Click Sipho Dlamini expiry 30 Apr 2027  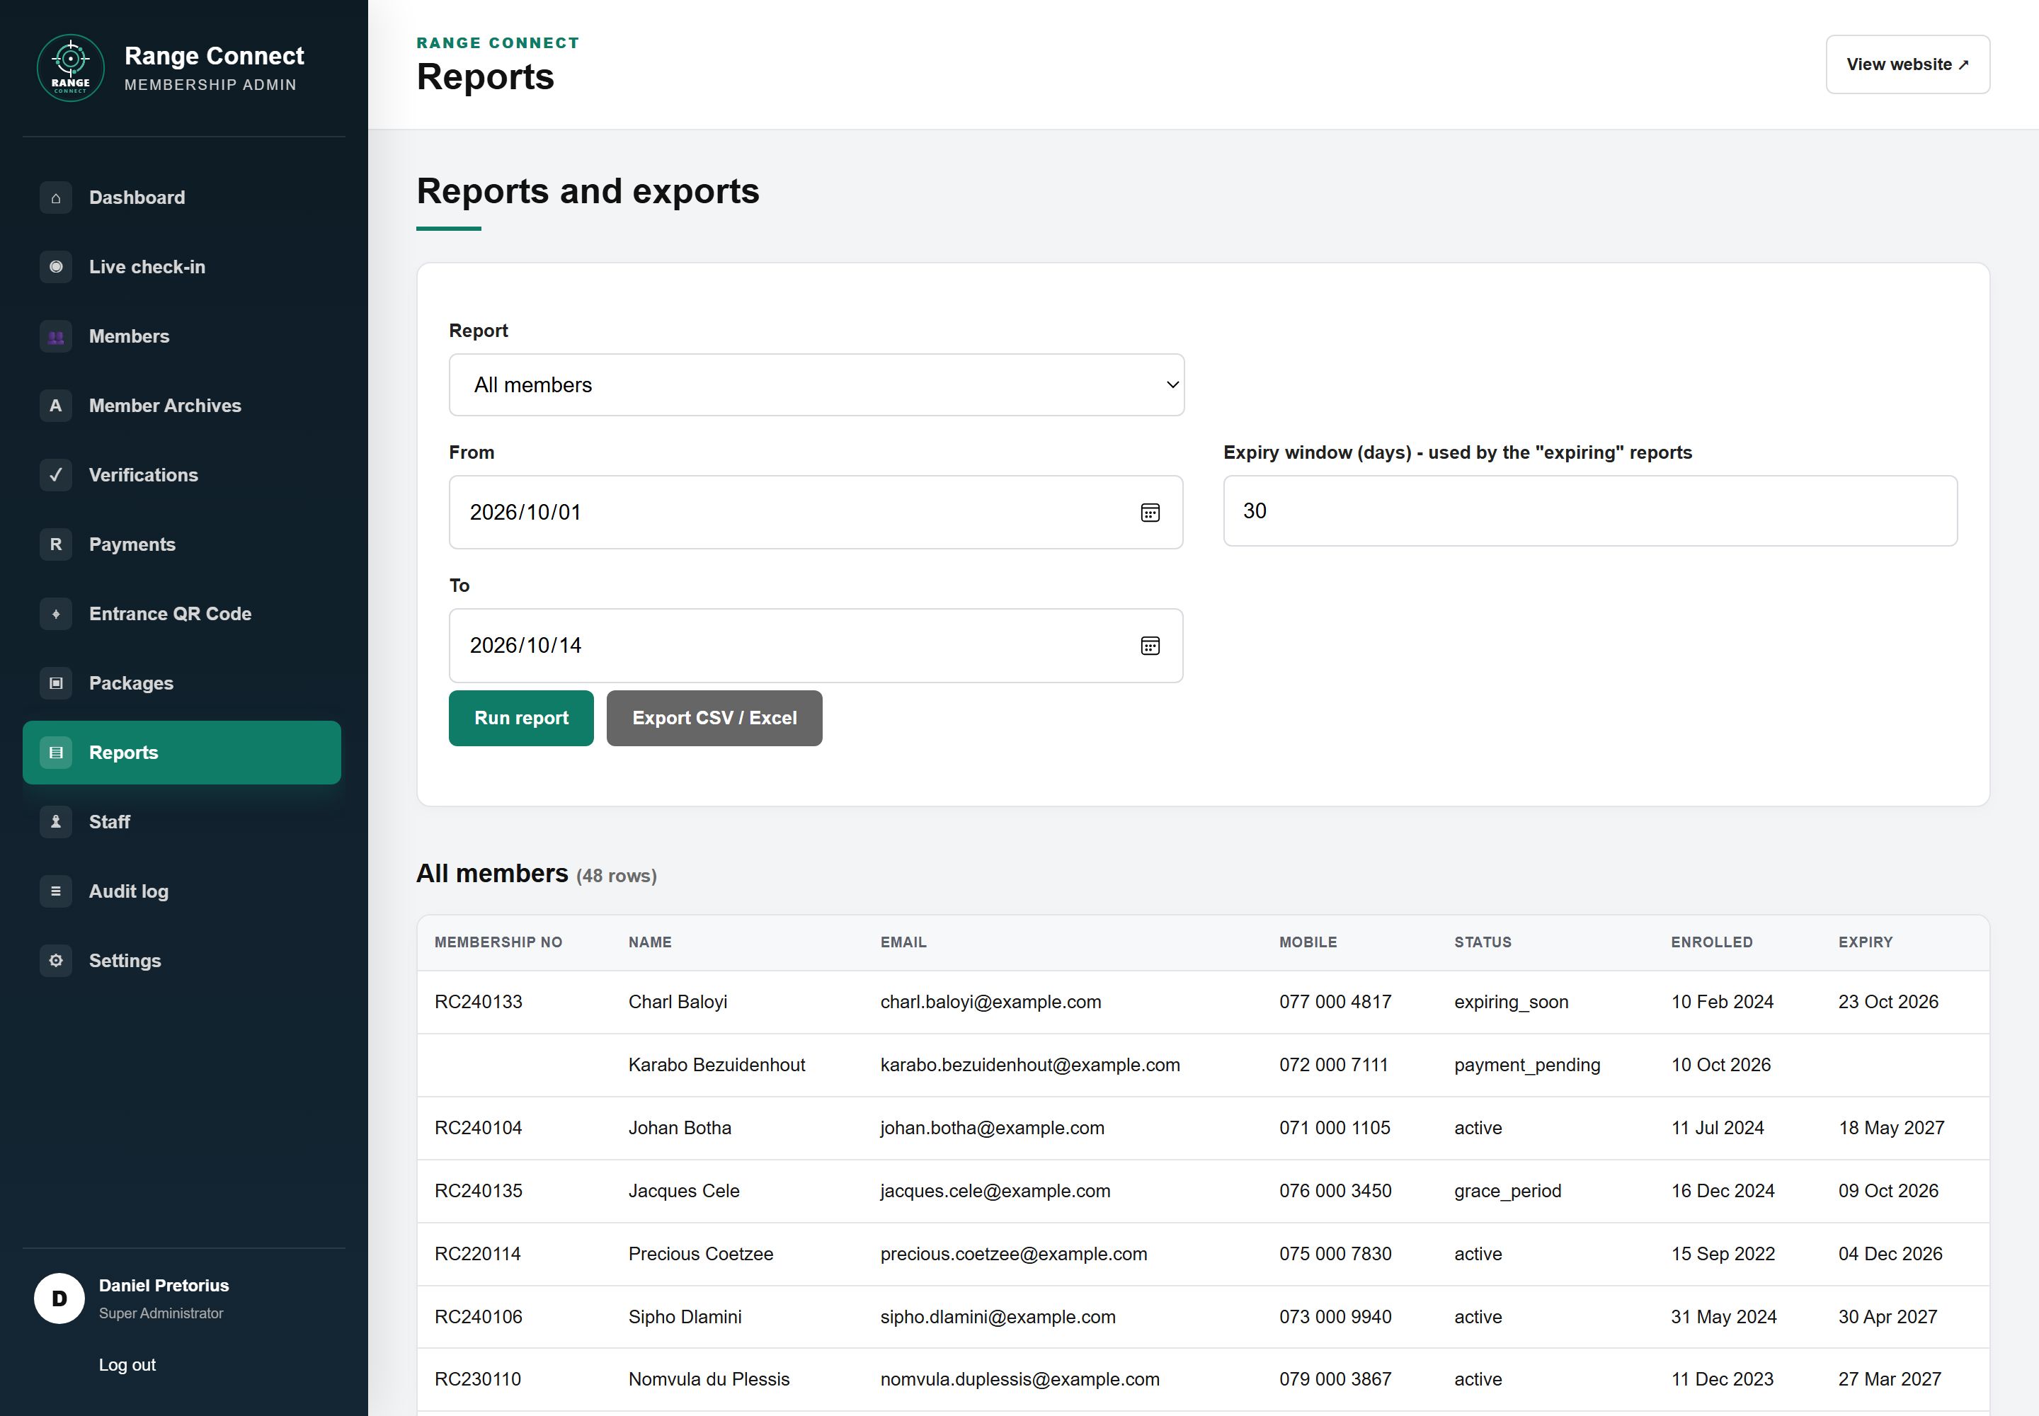pyautogui.click(x=1887, y=1317)
